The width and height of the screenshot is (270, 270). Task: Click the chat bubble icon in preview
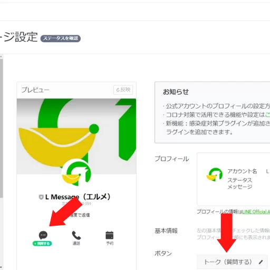coord(43,235)
